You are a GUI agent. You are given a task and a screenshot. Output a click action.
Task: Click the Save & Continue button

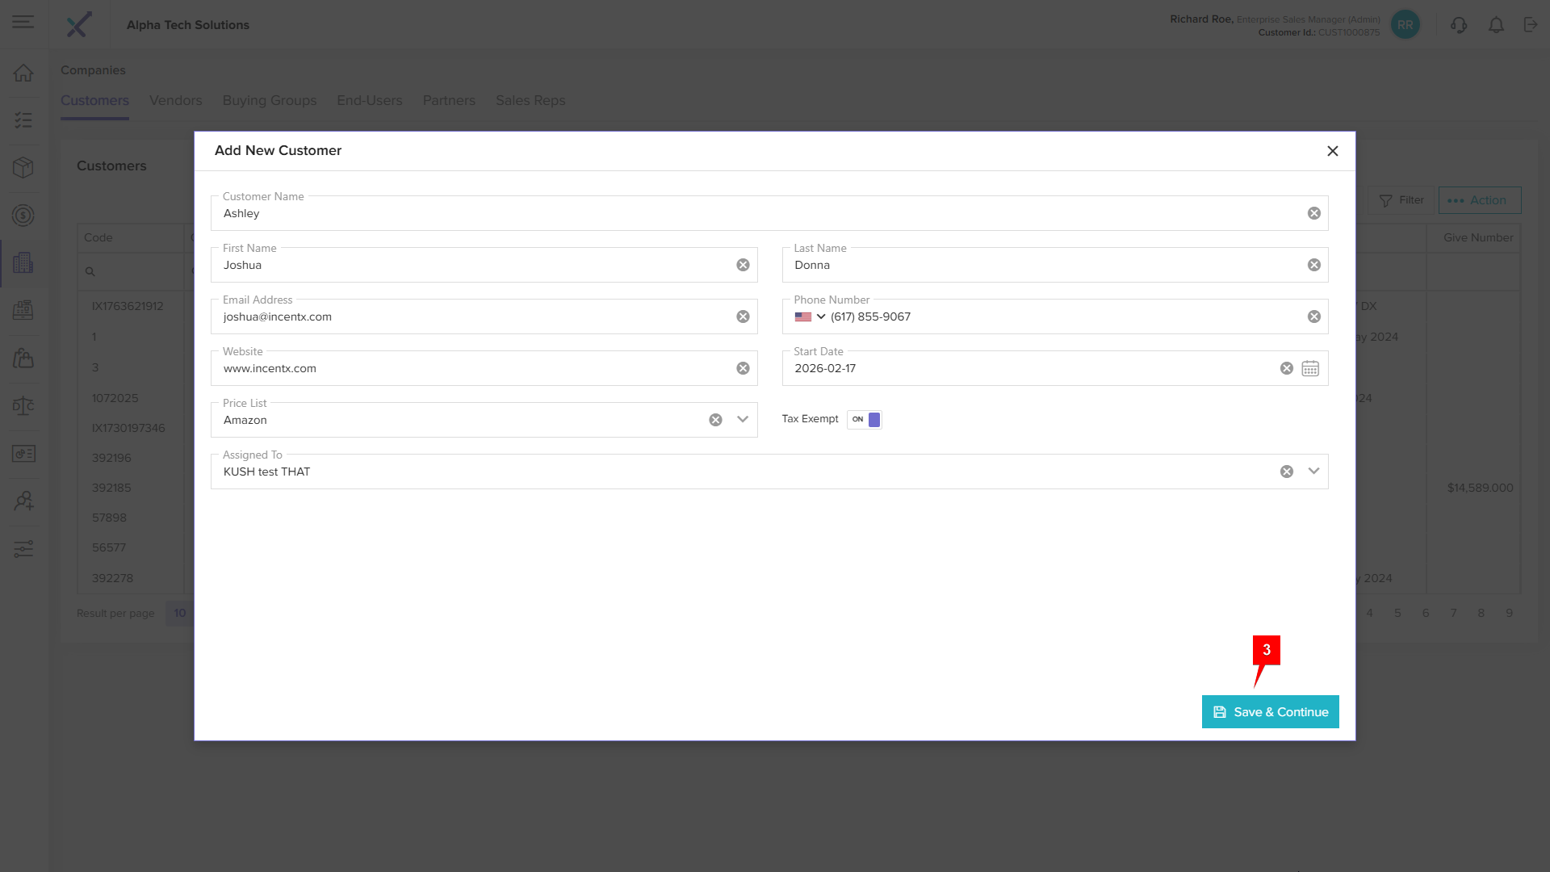(x=1270, y=712)
